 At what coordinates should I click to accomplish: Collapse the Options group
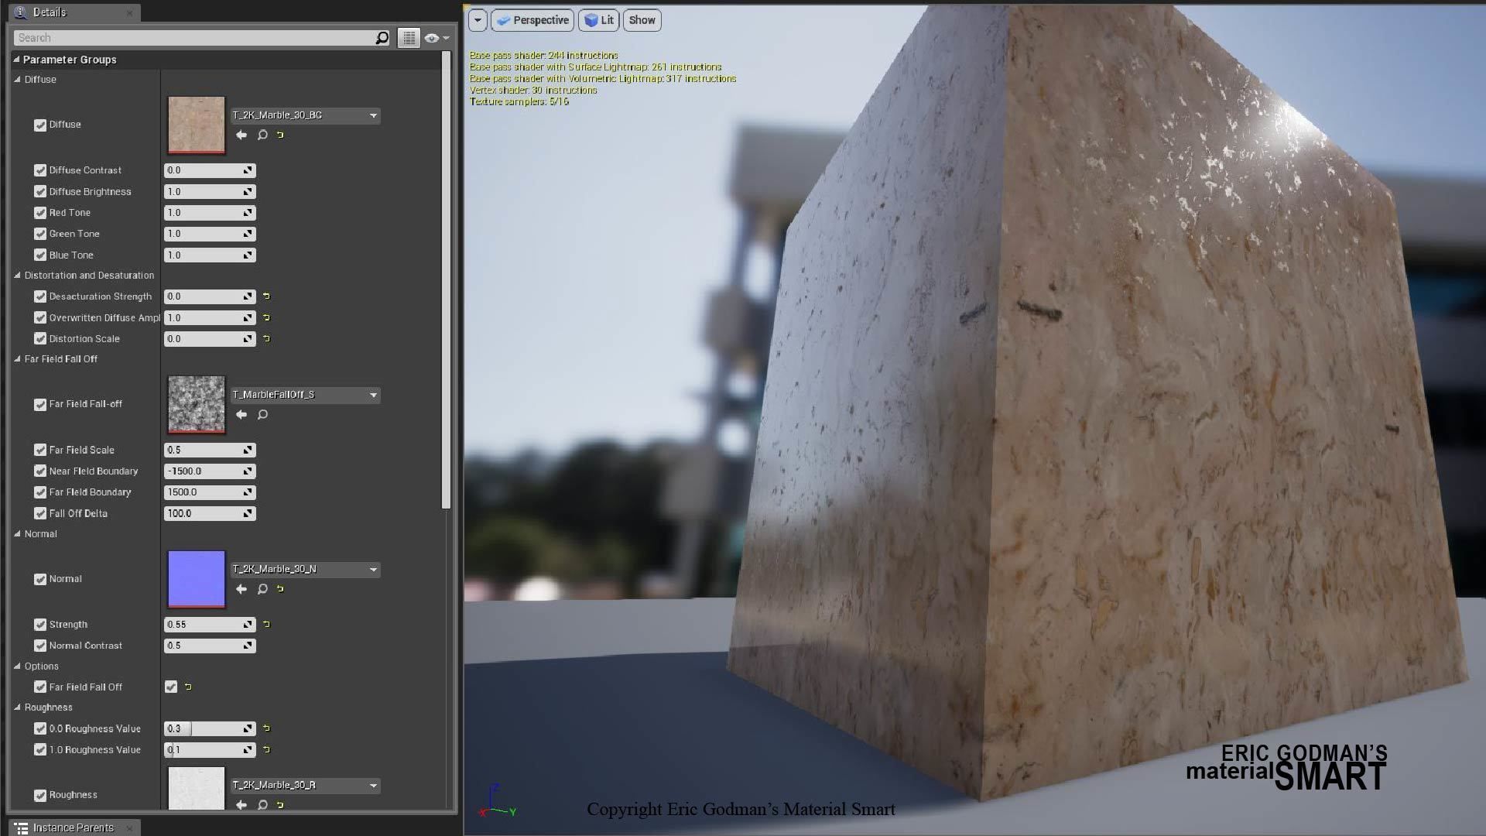[x=18, y=666]
